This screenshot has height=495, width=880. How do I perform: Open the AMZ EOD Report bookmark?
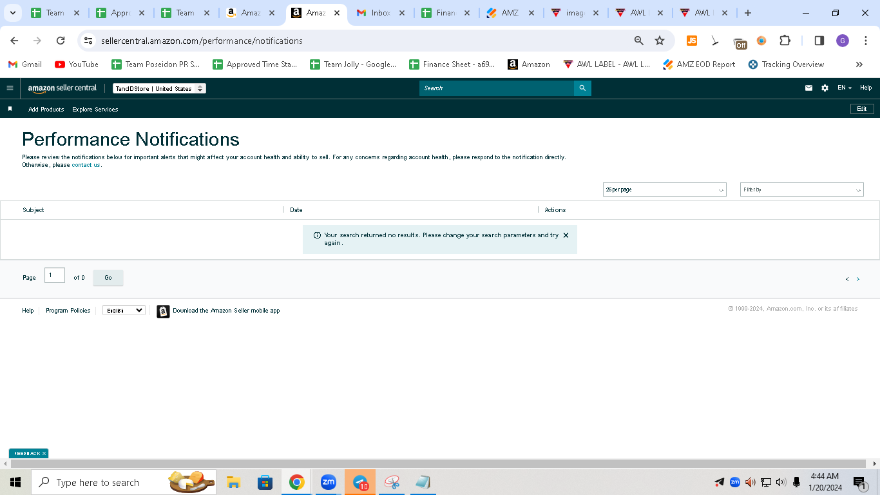coord(699,64)
